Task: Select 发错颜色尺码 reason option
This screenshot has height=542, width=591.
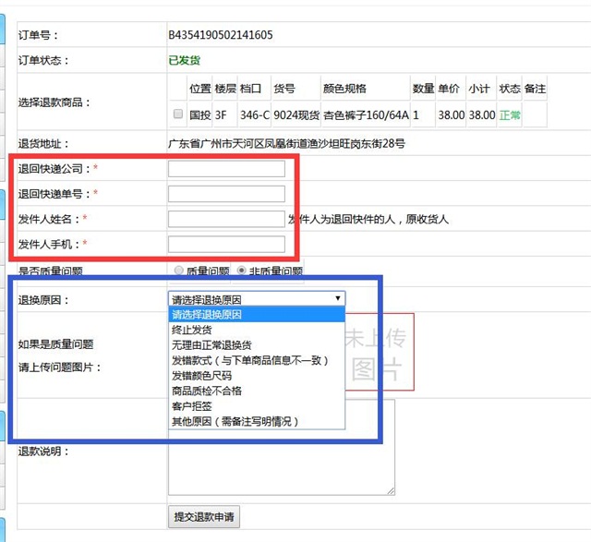Action: (x=257, y=376)
